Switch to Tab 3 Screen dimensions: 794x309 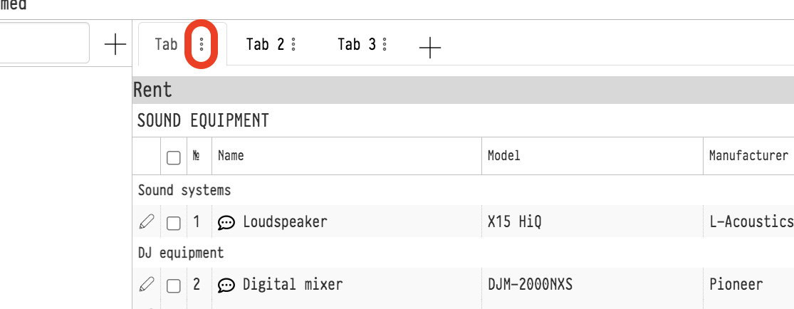point(357,45)
